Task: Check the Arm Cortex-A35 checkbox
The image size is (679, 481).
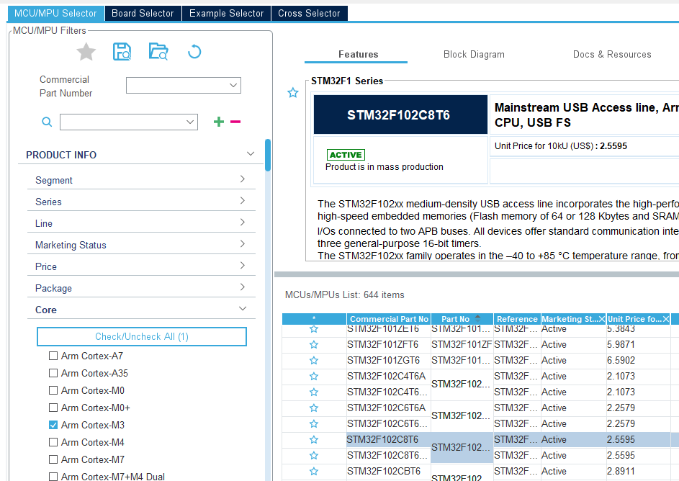Action: click(53, 373)
